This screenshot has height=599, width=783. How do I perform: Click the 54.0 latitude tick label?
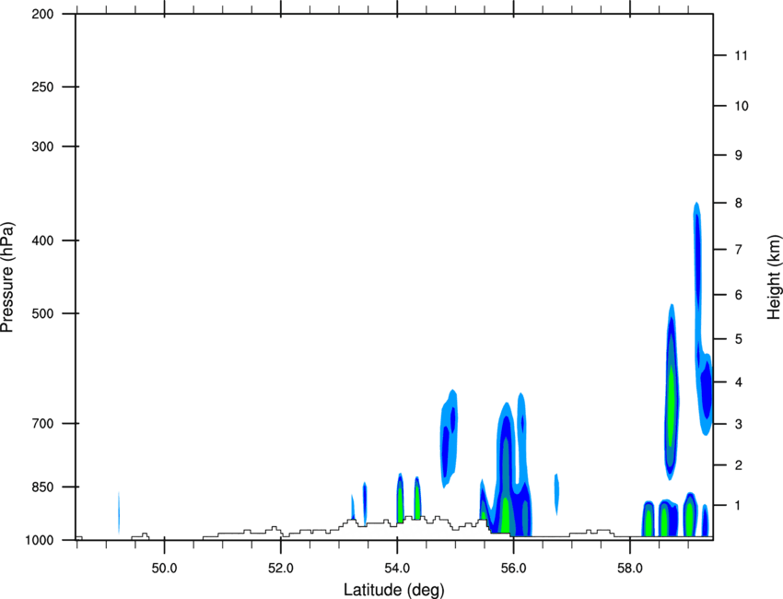click(x=397, y=569)
